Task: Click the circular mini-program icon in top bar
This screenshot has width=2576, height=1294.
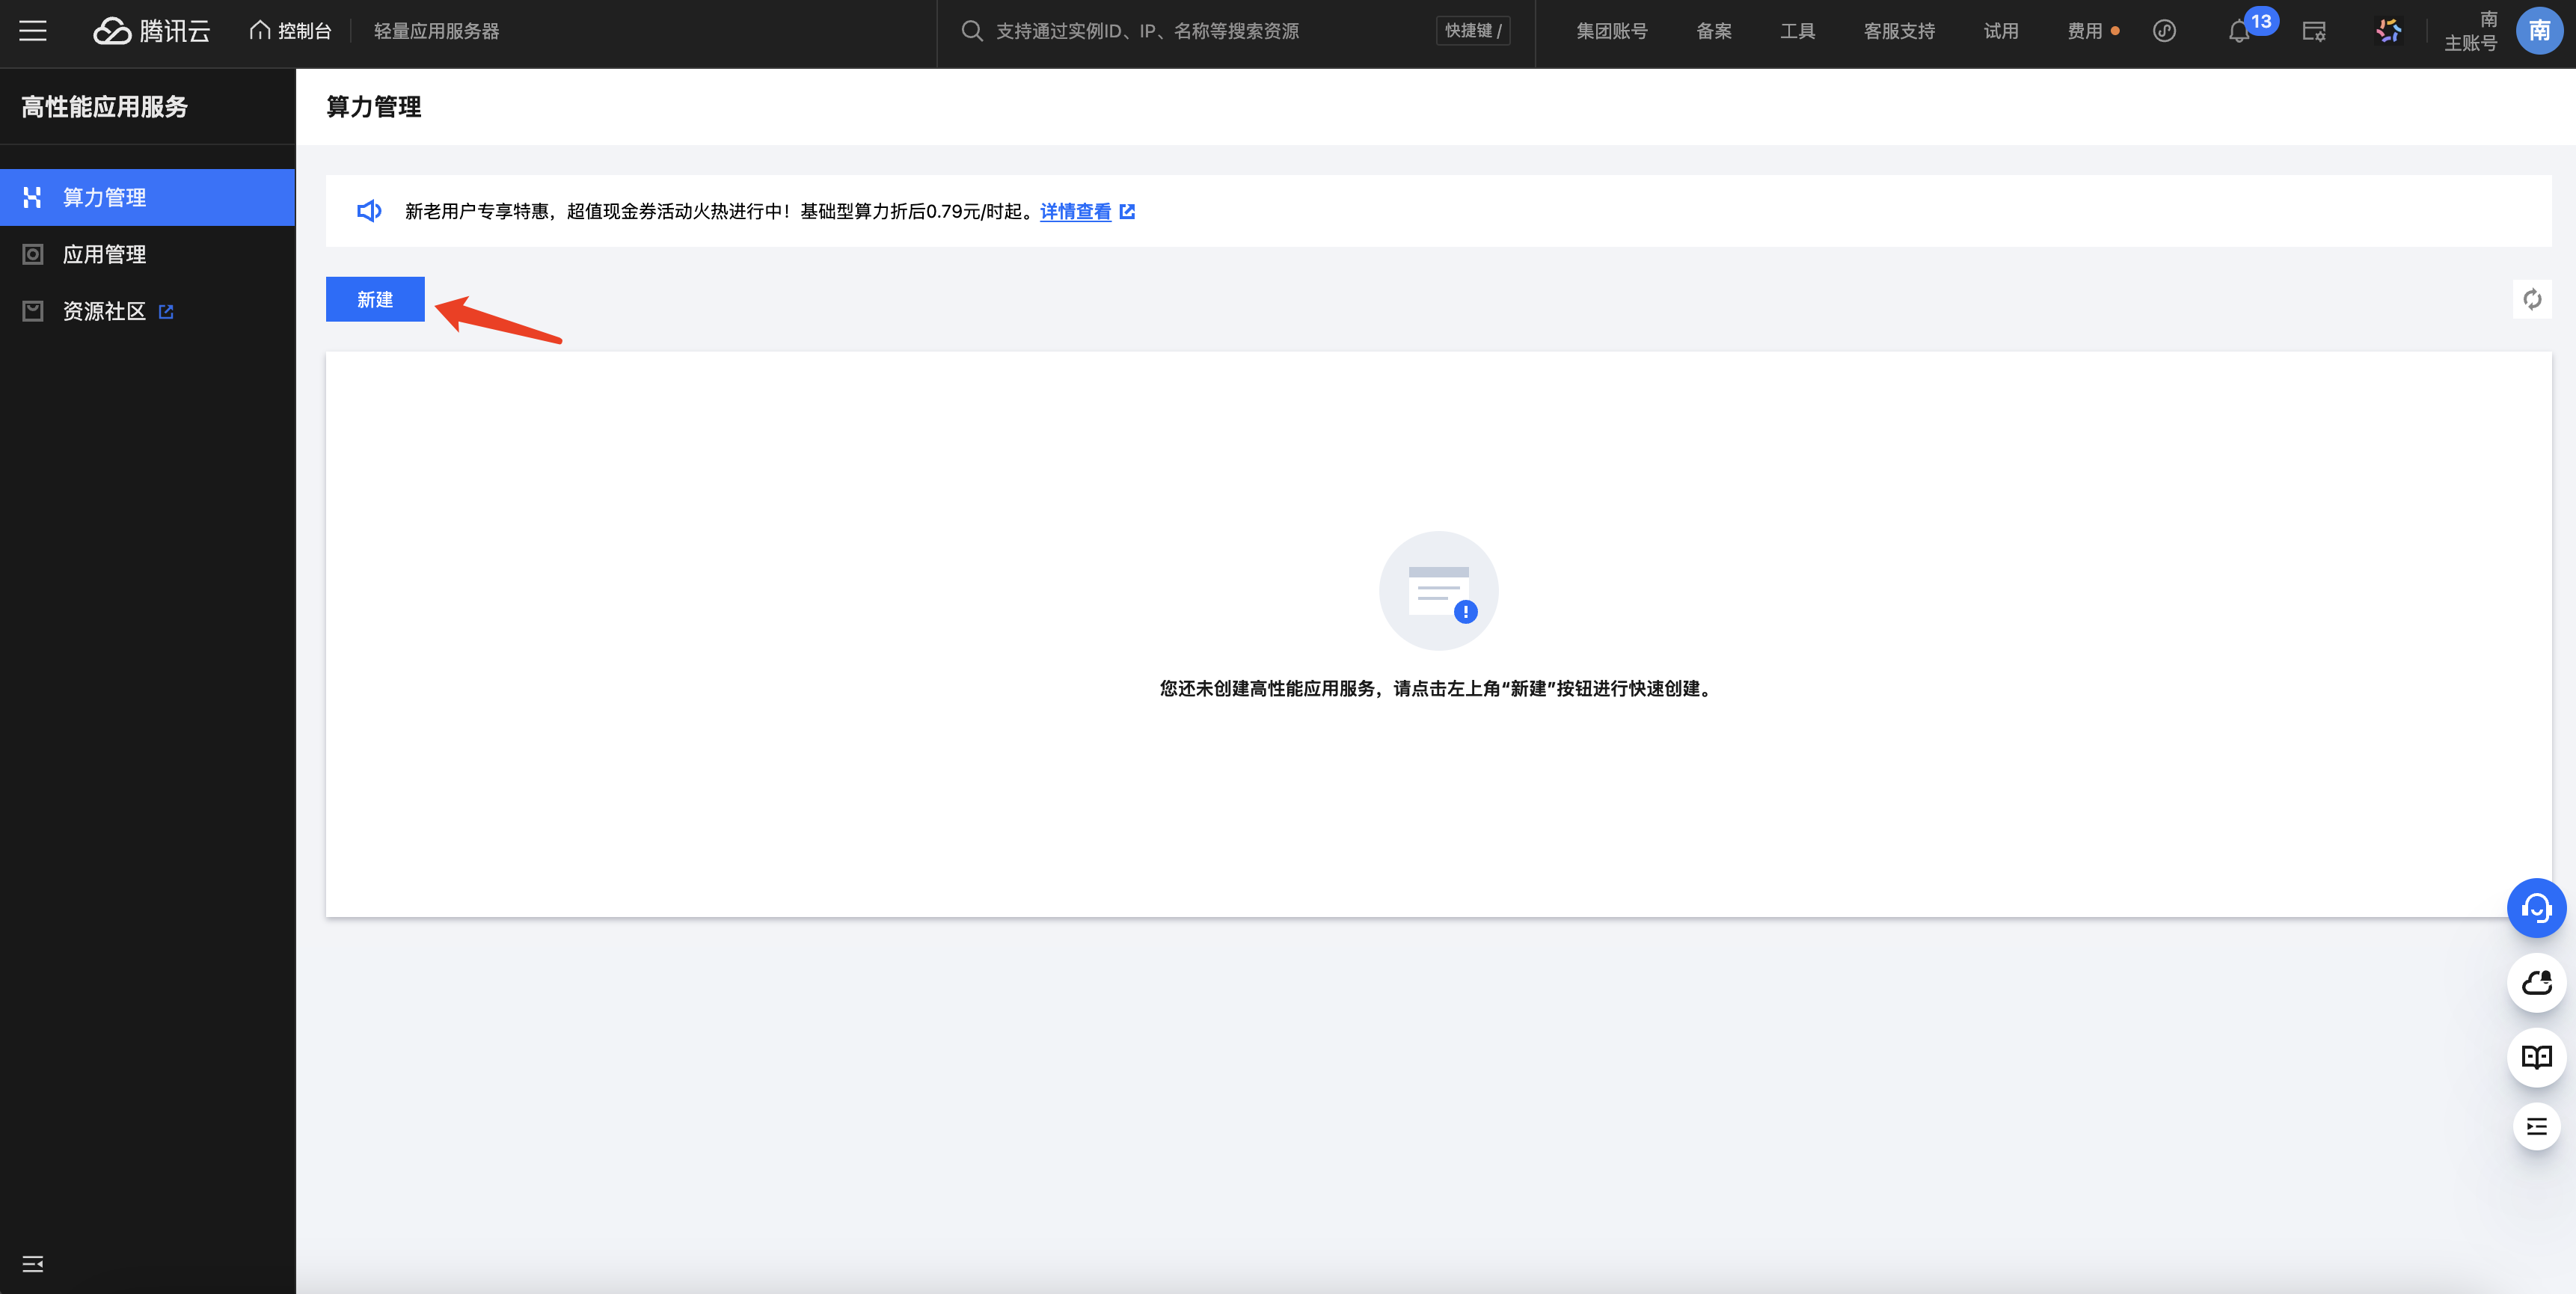Action: pyautogui.click(x=2164, y=31)
